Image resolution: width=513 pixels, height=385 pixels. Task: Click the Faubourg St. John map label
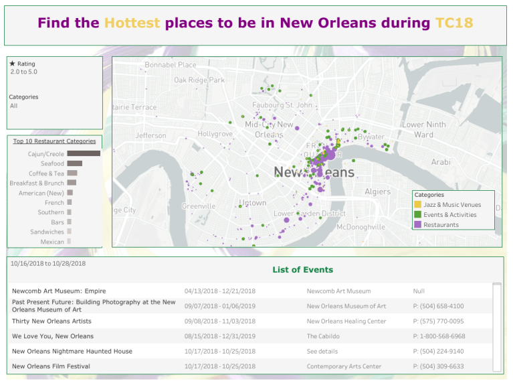click(282, 105)
